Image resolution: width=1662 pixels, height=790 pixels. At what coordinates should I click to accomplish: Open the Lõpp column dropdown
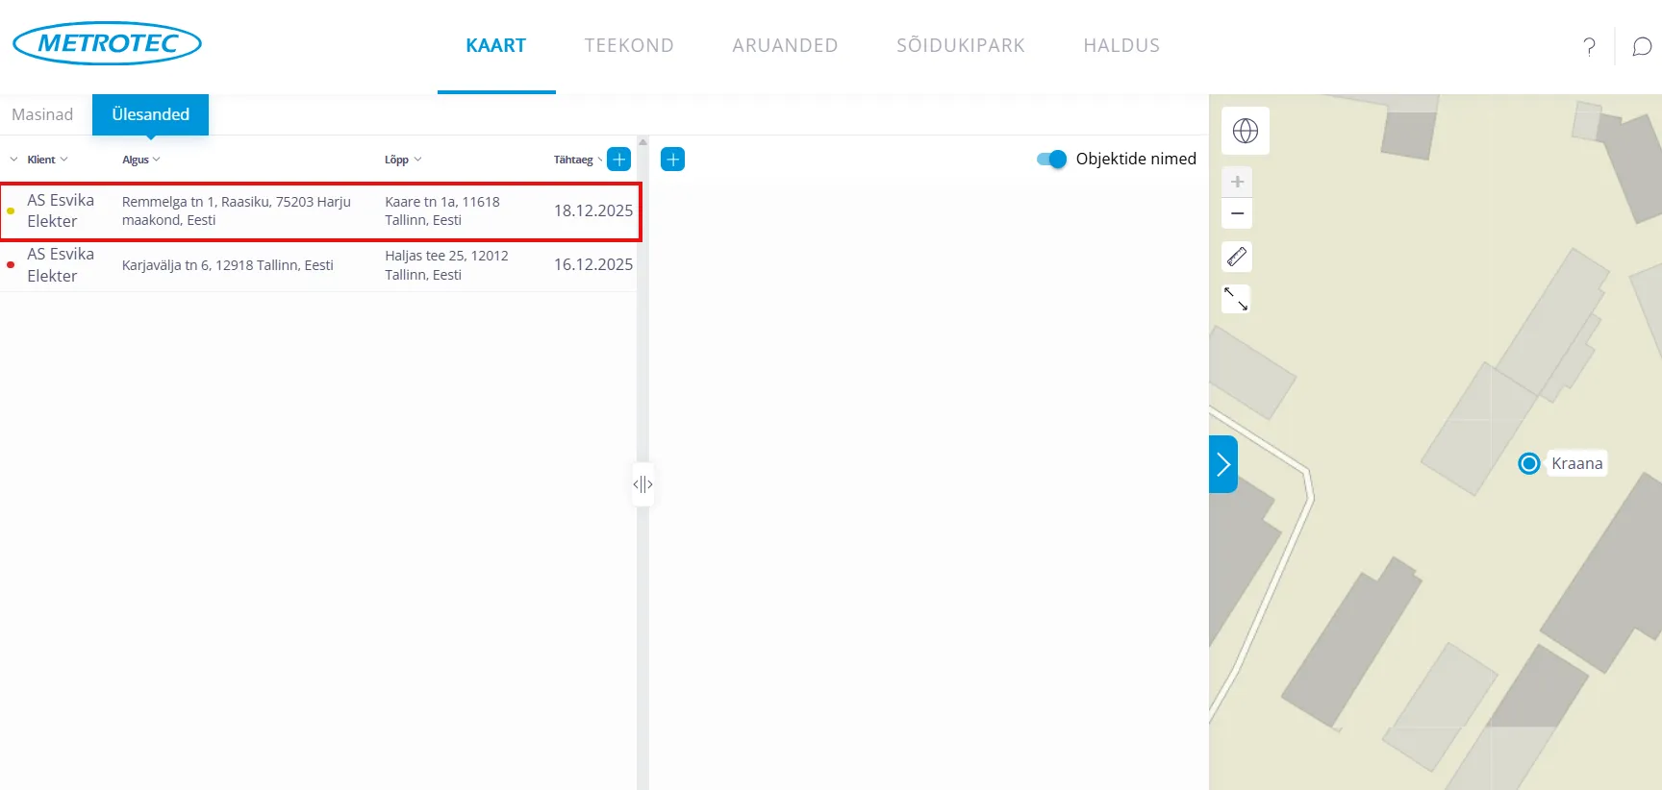pos(402,160)
